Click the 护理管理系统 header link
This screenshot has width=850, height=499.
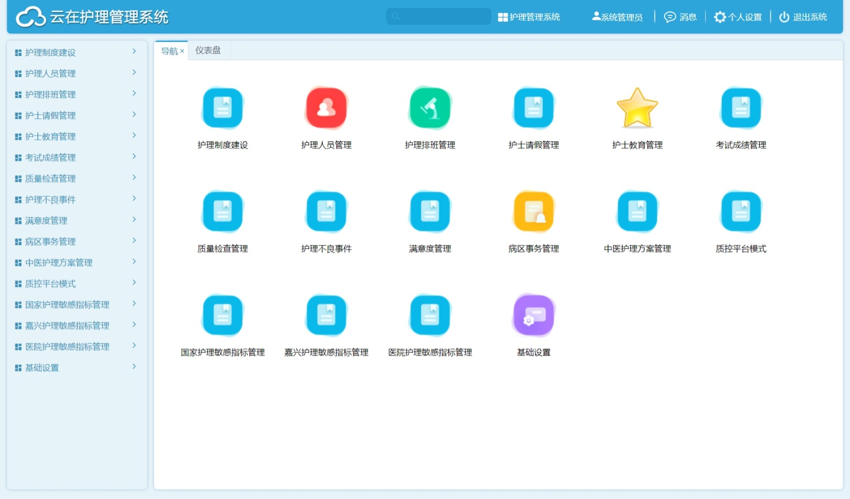(x=529, y=17)
